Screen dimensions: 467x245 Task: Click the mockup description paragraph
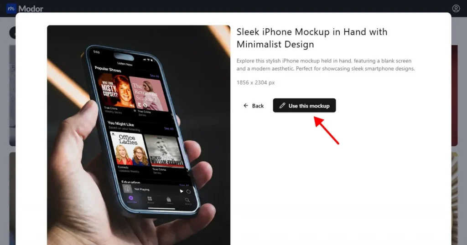pyautogui.click(x=326, y=65)
